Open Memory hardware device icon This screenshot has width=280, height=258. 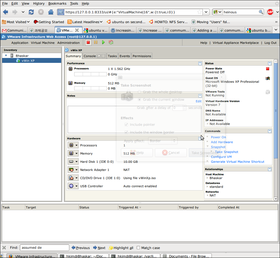(x=71, y=153)
